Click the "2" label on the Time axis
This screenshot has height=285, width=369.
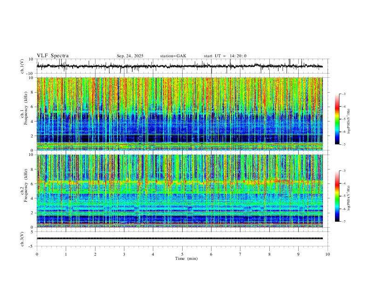click(95, 254)
